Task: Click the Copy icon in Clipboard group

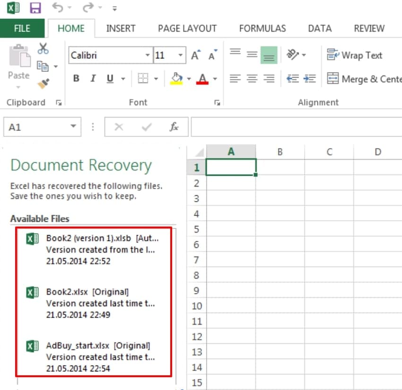Action: click(42, 65)
